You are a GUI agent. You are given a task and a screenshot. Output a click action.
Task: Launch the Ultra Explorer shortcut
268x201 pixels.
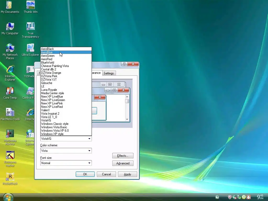(30, 50)
